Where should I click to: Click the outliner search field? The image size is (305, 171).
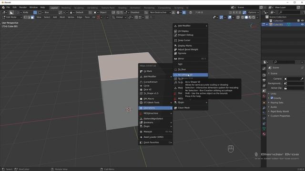289,12
